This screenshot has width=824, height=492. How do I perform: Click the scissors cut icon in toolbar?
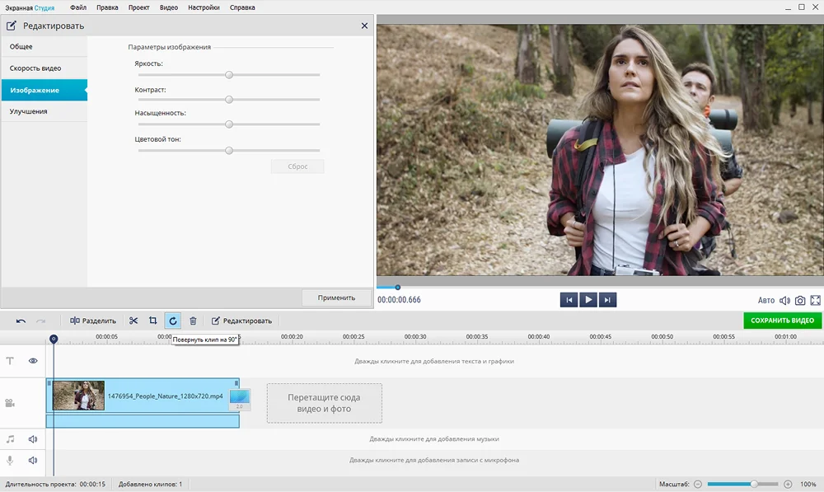[133, 321]
